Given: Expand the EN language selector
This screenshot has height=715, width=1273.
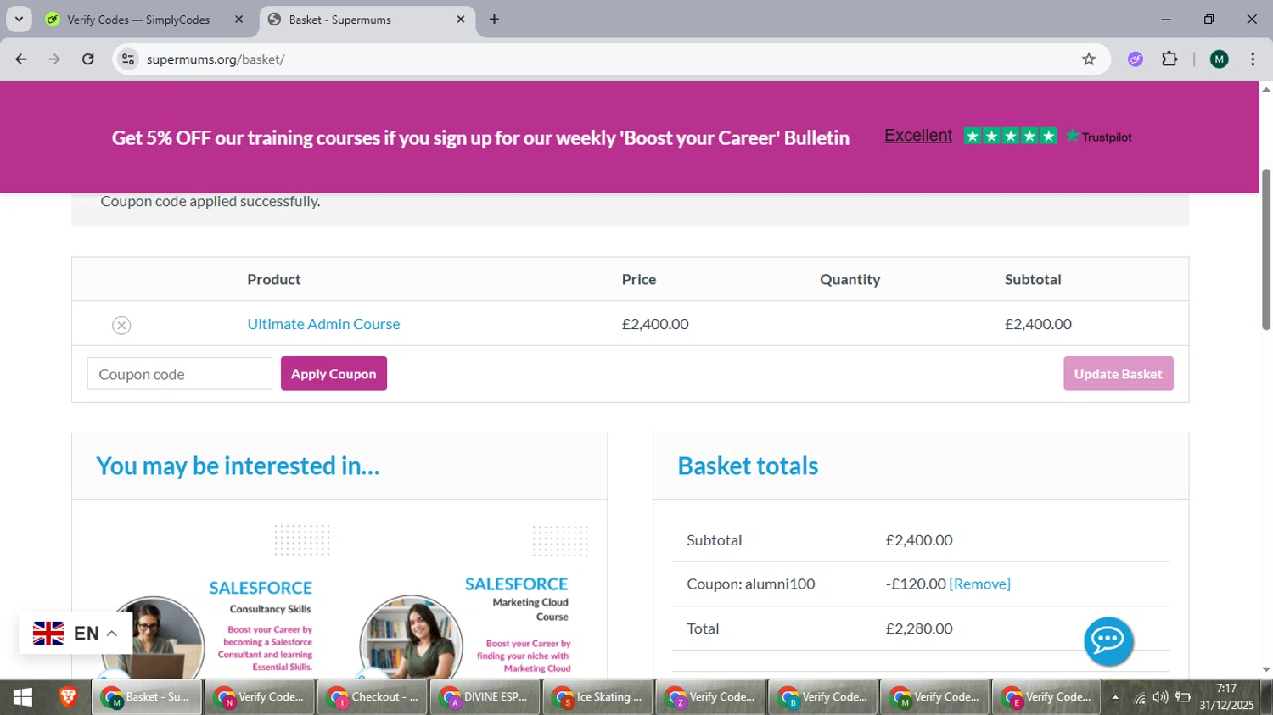Looking at the screenshot, I should tap(95, 634).
